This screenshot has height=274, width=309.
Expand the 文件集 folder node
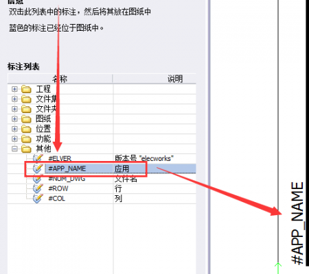(14, 99)
